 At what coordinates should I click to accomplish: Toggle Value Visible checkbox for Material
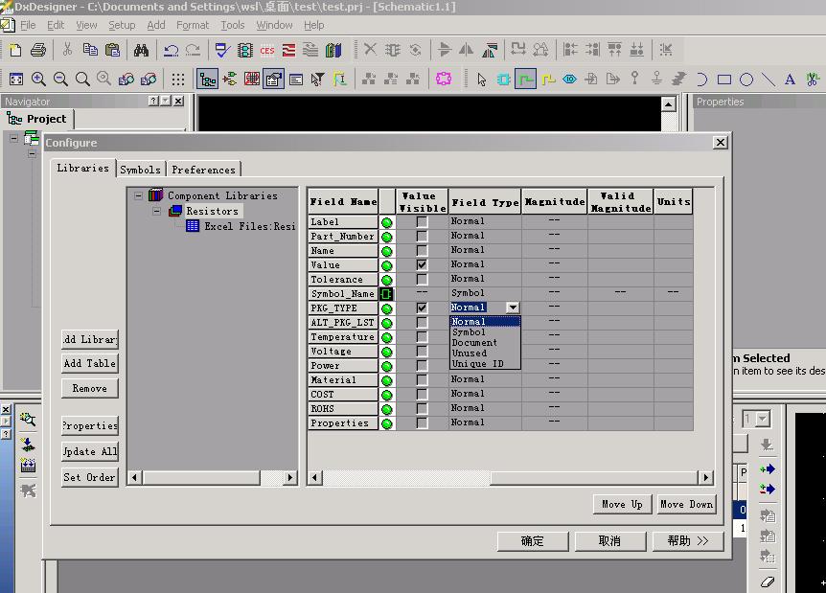pyautogui.click(x=422, y=379)
